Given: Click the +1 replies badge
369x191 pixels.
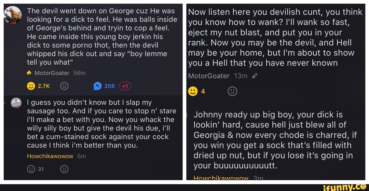Looking at the screenshot, I should 125,86.
